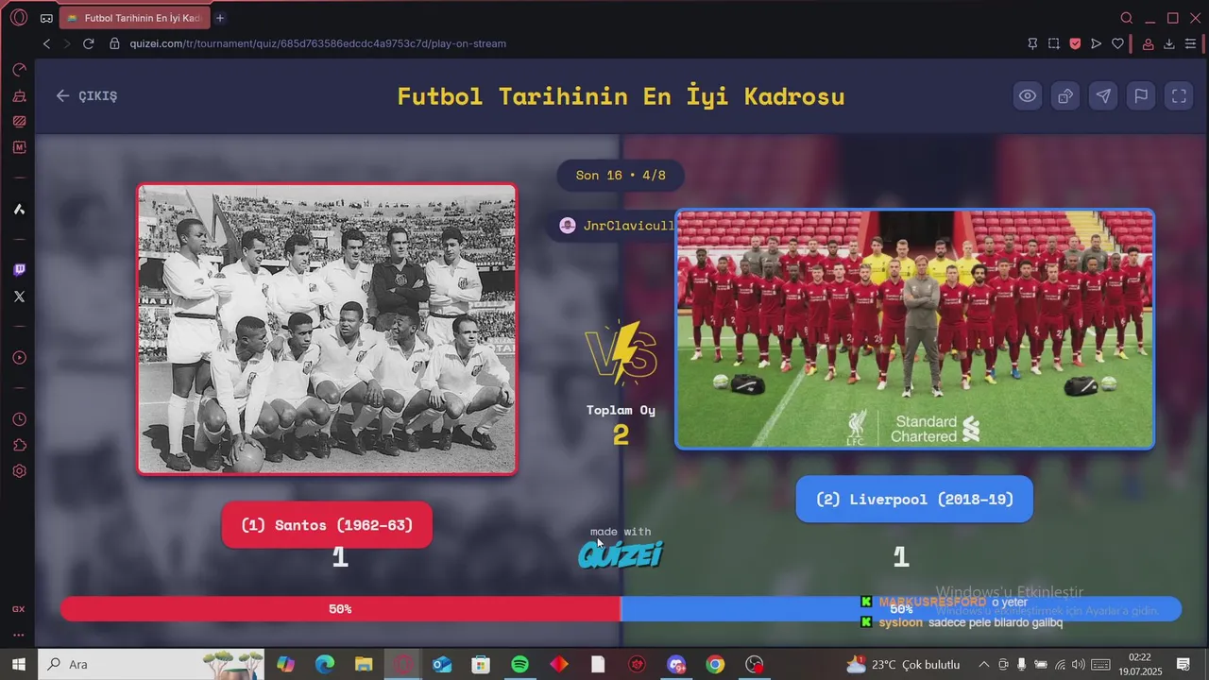Vote for (2) Liverpool (2018-19)
Image resolution: width=1209 pixels, height=680 pixels.
click(x=914, y=500)
